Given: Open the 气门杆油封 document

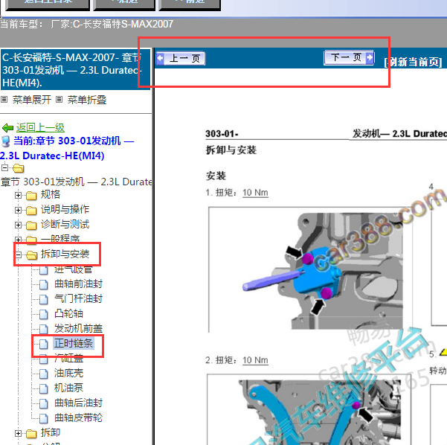Looking at the screenshot, I should pos(78,298).
